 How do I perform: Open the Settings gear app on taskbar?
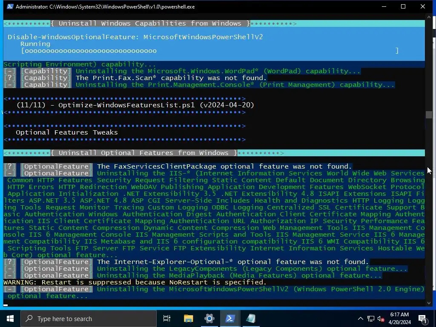(x=209, y=318)
